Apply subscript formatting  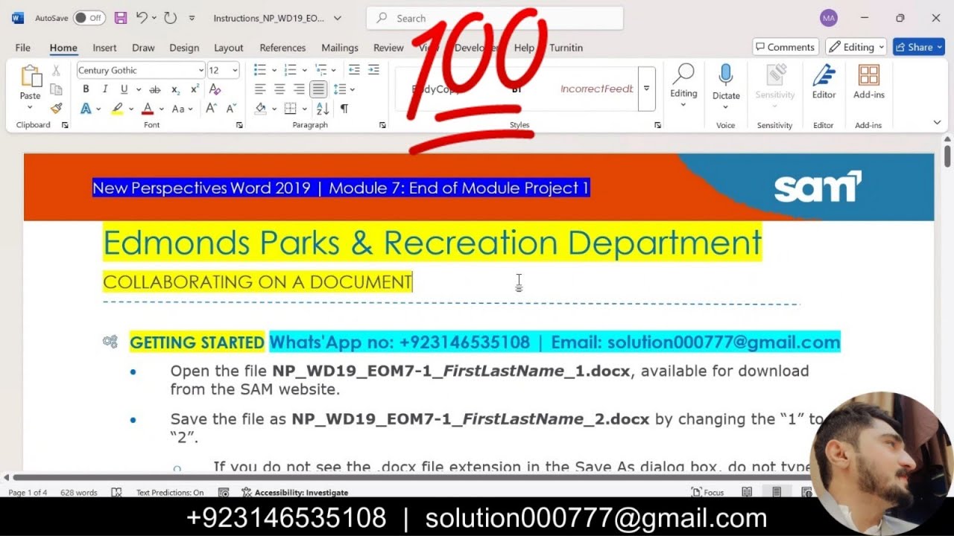click(175, 89)
